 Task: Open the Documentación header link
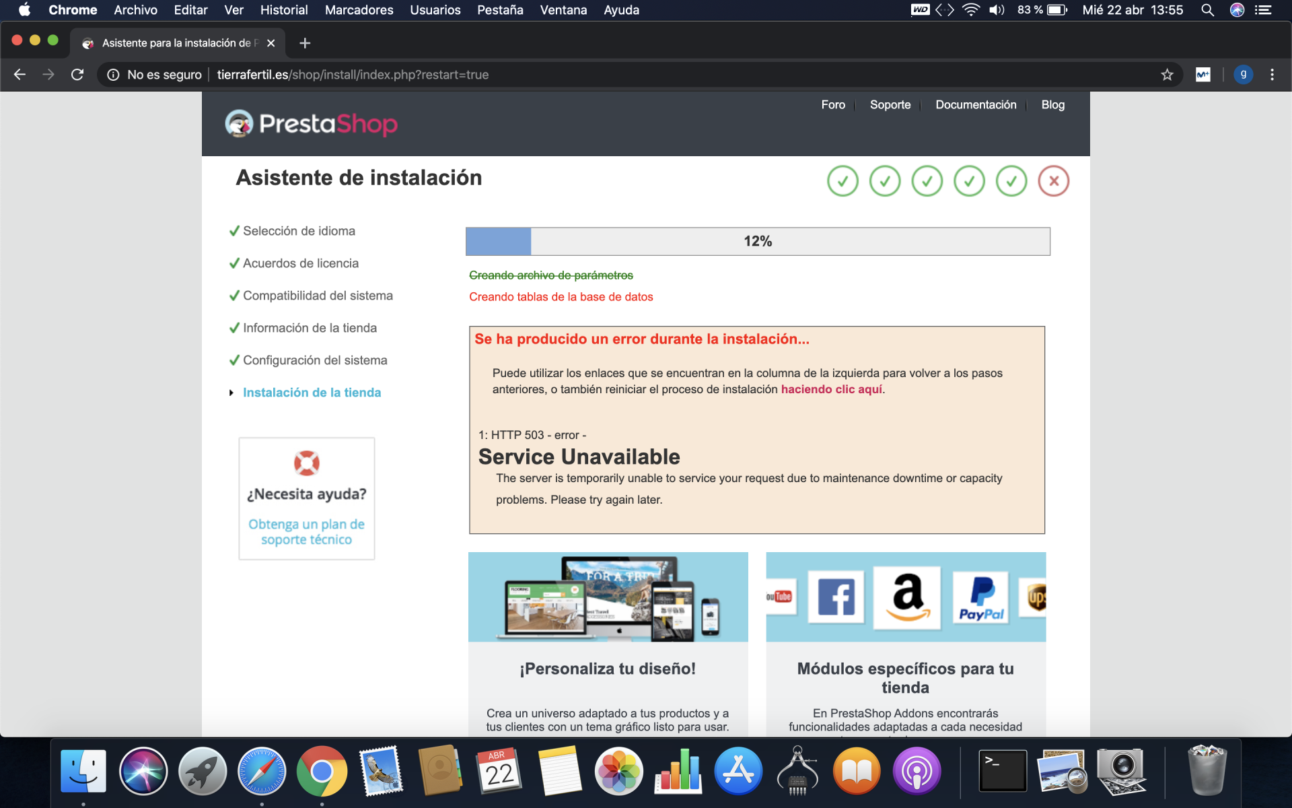click(975, 105)
